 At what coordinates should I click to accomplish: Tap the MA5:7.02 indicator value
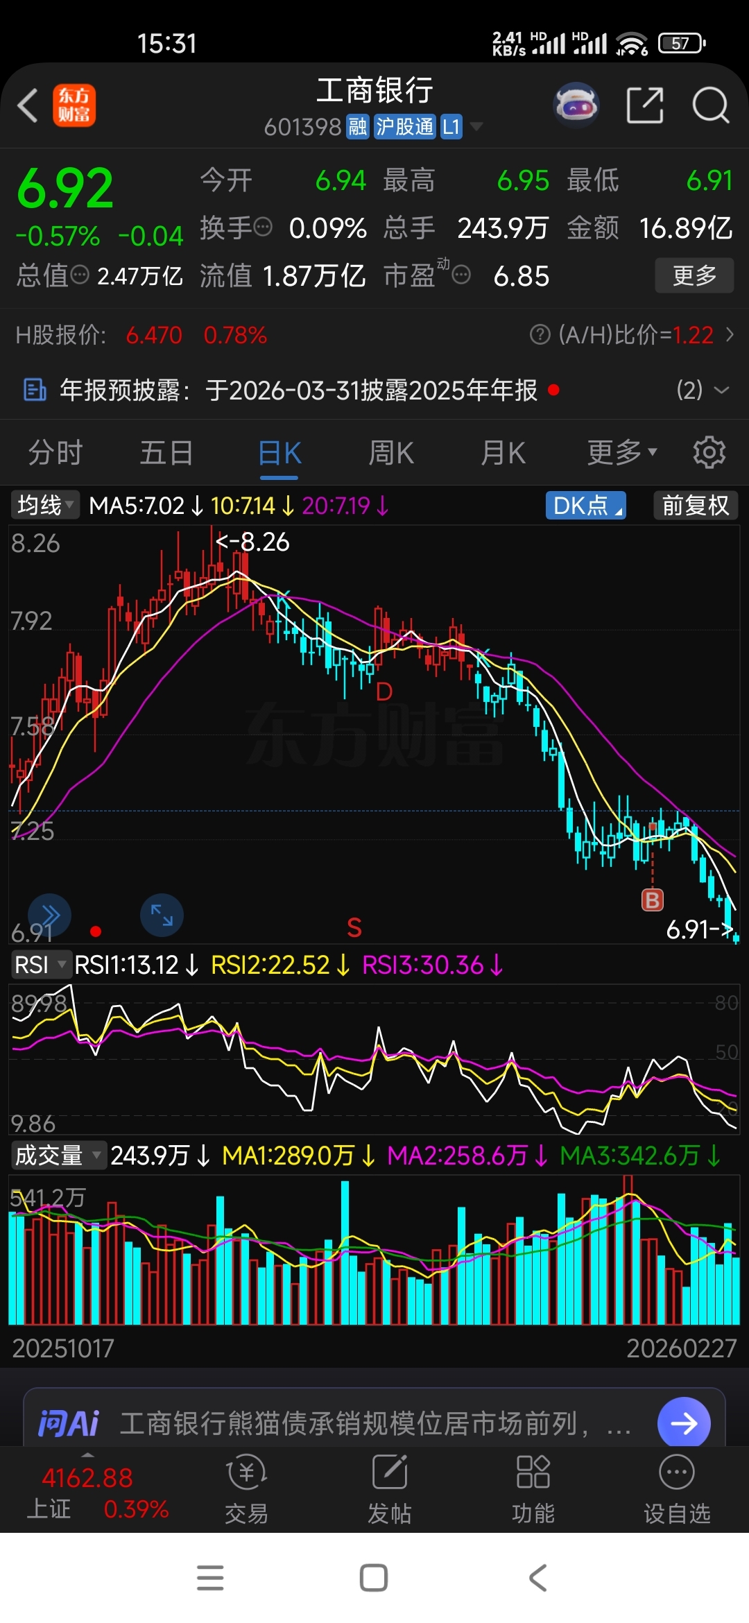pyautogui.click(x=137, y=506)
